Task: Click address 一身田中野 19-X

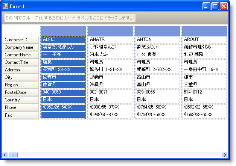Action: pos(204,70)
